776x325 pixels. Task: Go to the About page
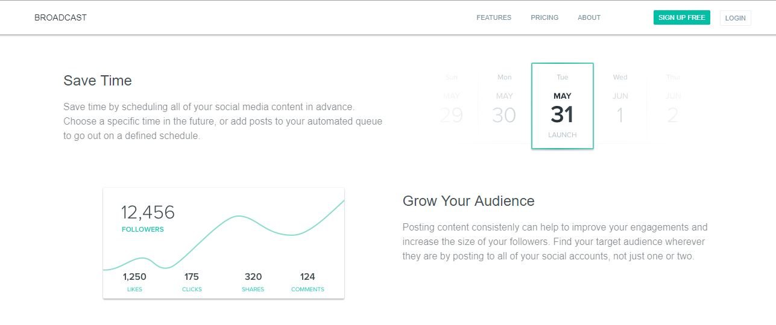pos(589,17)
